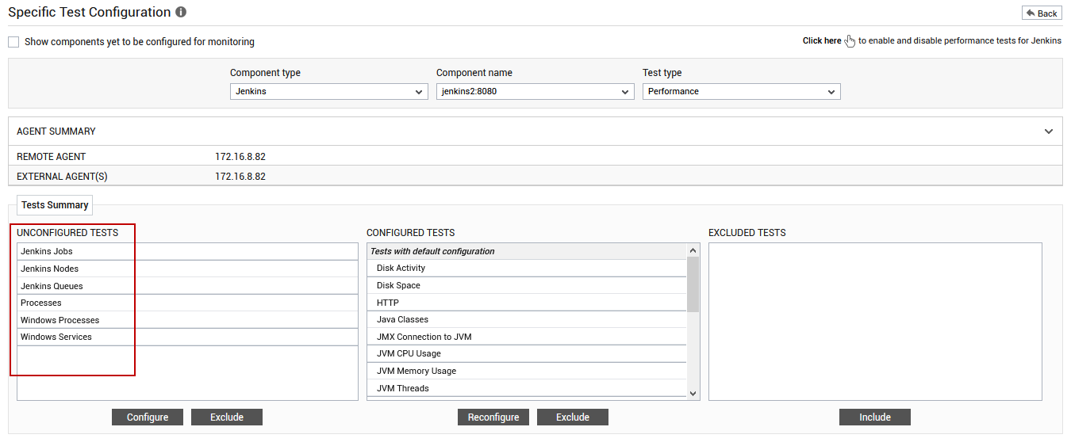Screen dimensions: 1071x446
Task: Select JVM CPU Usage test
Action: [x=527, y=353]
